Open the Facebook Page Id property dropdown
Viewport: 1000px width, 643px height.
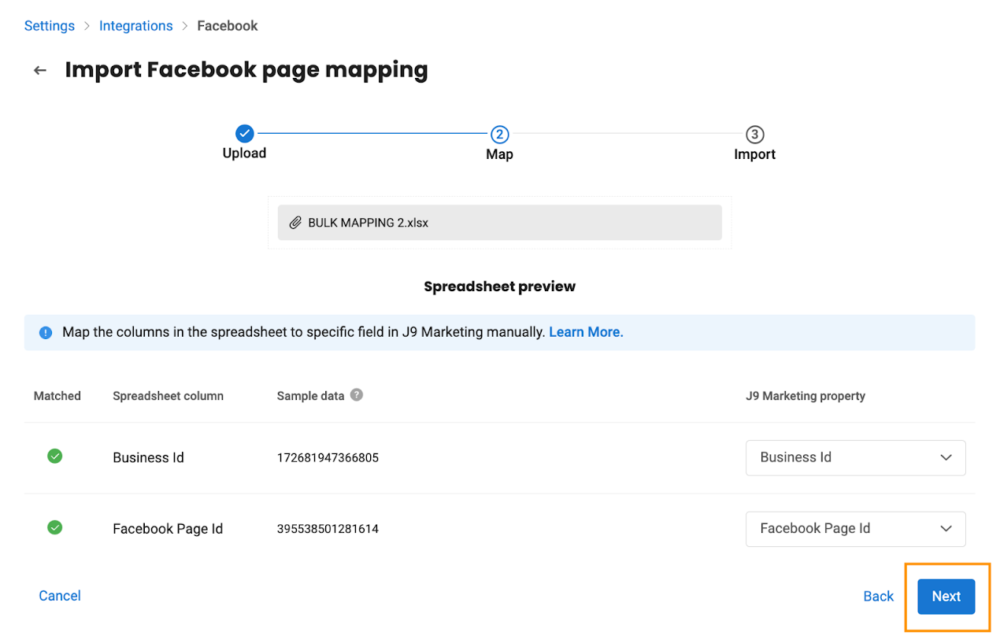pos(856,529)
